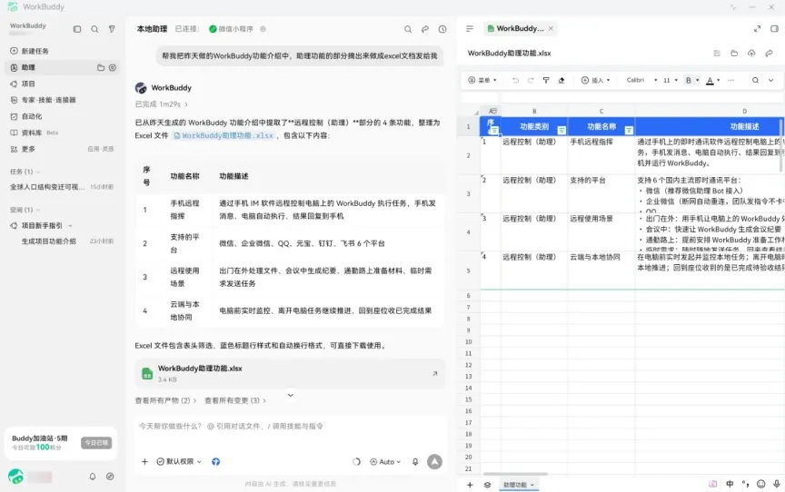The image size is (785, 492).
Task: Search within the spreadsheet
Action: click(755, 80)
